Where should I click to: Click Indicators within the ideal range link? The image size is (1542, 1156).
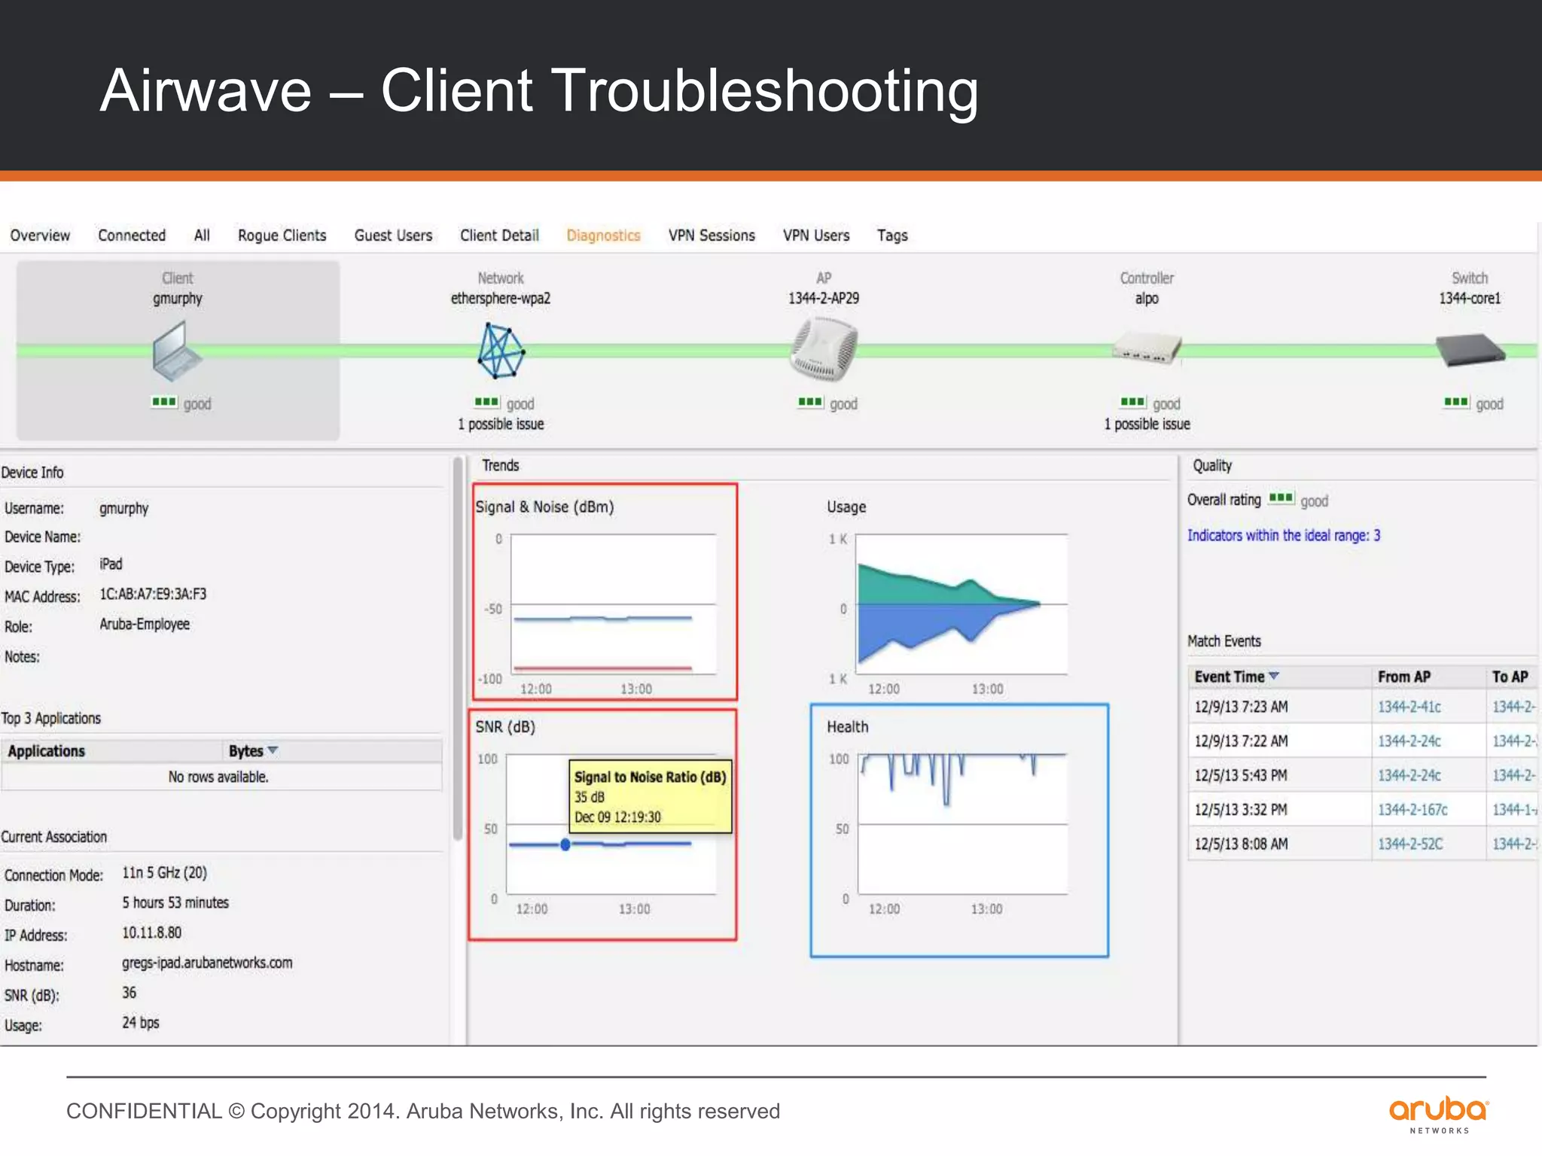[1284, 536]
